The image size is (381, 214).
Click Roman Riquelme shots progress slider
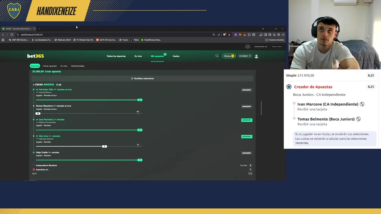[x=89, y=114]
